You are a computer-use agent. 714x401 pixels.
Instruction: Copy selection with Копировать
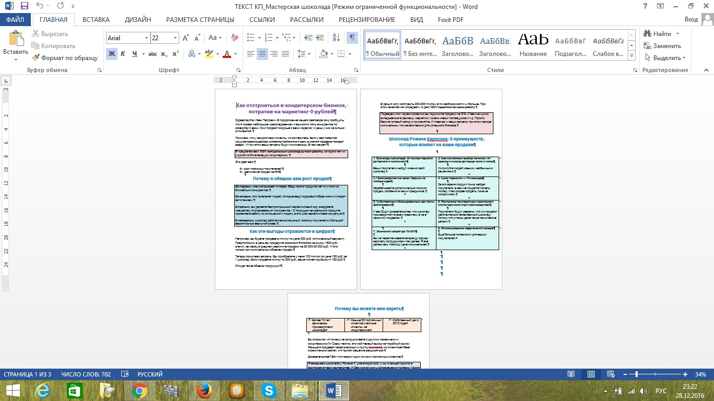53,46
